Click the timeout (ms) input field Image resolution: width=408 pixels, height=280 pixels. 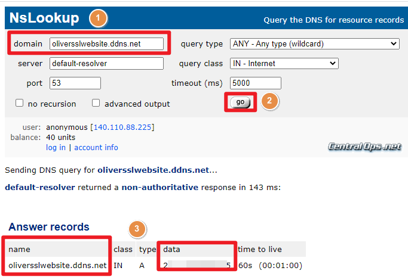[x=256, y=83]
